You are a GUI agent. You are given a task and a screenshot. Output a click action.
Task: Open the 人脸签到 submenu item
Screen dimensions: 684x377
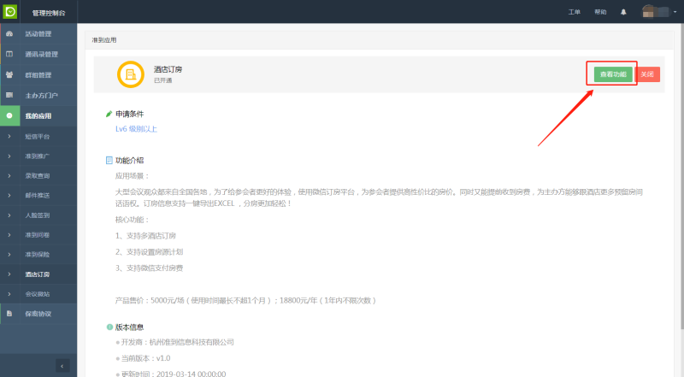[x=38, y=215]
